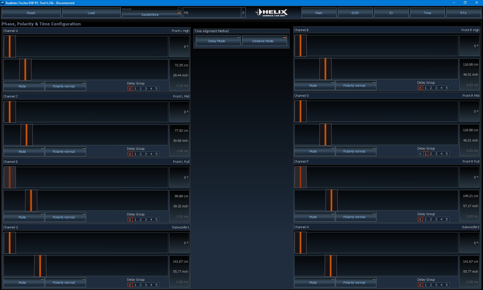Image resolution: width=483 pixels, height=290 pixels.
Task: Click the M1 setup name field
Action: [x=212, y=13]
